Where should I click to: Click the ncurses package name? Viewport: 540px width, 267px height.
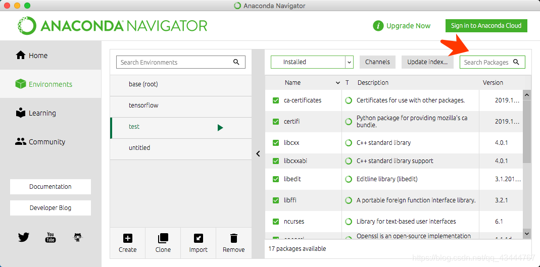pyautogui.click(x=294, y=222)
